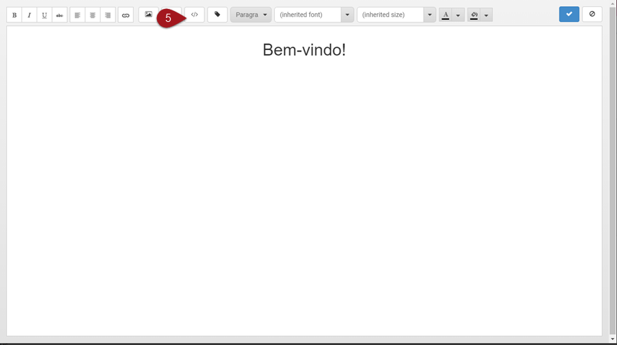Click the inherited font input field
617x345 pixels.
(x=307, y=14)
